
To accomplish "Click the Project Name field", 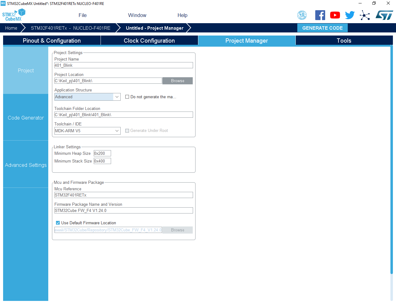I will tap(124, 65).
